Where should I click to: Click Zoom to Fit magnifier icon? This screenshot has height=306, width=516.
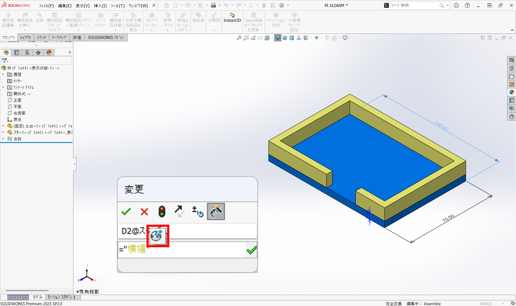pyautogui.click(x=239, y=38)
